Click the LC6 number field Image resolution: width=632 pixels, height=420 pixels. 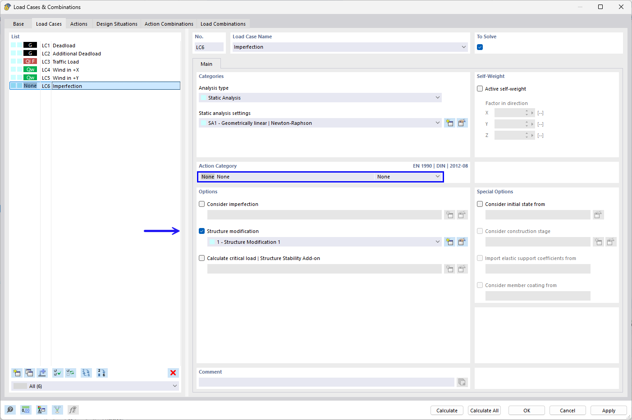pyautogui.click(x=210, y=47)
